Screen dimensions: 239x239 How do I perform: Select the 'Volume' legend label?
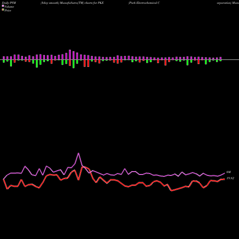(9, 7)
